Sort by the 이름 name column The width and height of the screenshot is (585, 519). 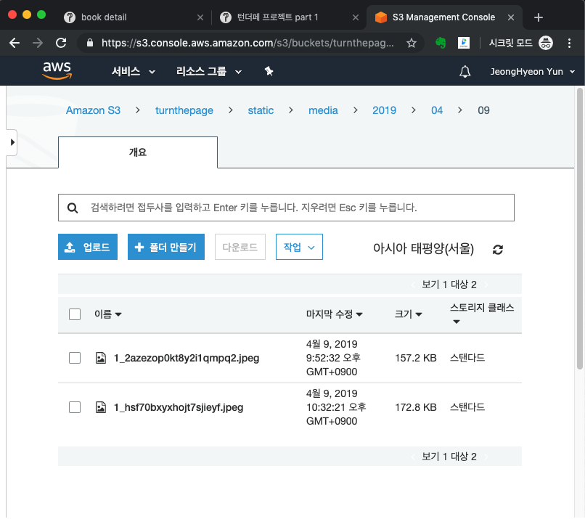pos(108,314)
